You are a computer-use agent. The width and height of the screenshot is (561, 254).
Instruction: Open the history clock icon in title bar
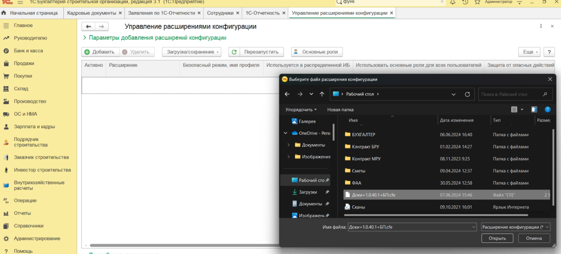(x=465, y=2)
